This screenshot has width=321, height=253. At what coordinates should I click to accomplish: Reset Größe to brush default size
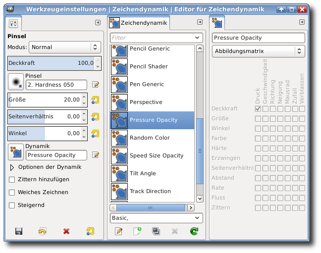(x=95, y=100)
